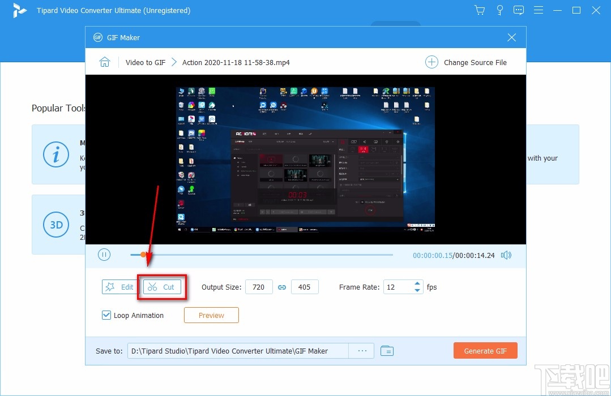Click the file name Action 2020-11-18 11-58-38.mp4
611x396 pixels.
pyautogui.click(x=236, y=62)
